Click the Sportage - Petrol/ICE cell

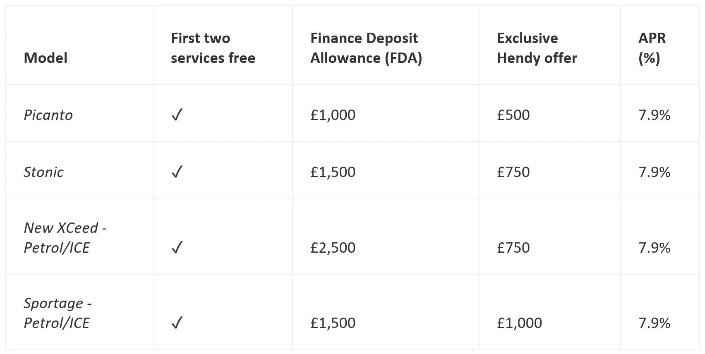click(58, 313)
